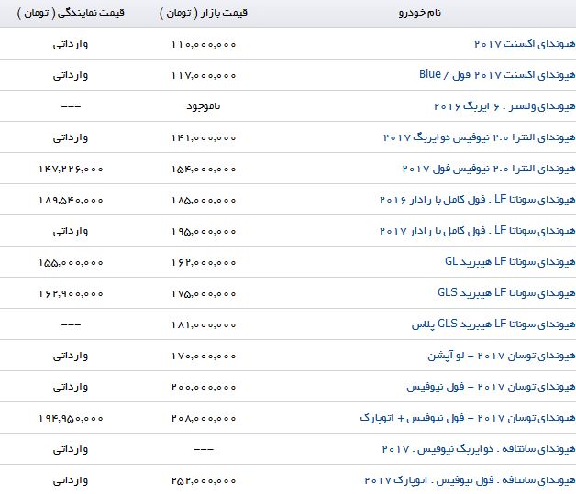The width and height of the screenshot is (576, 494).
Task: Select dealer price ۱۸۹,۵۴۰,۰۰۰
Action: 71,201
